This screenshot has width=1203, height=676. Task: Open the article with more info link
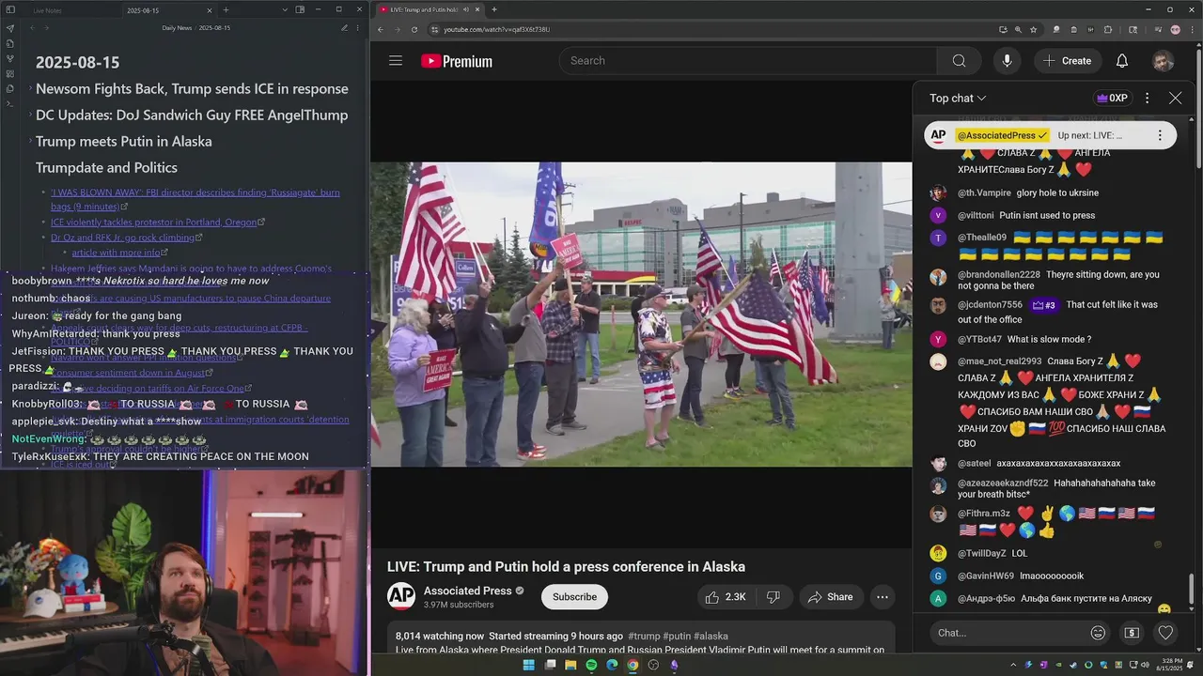[x=119, y=253]
